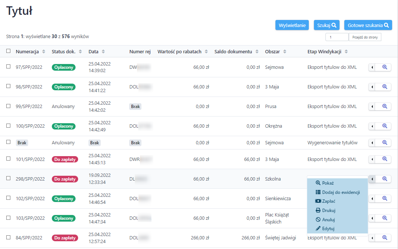The width and height of the screenshot is (398, 249).
Task: Expand actions arrow for row 101/SPP/2022
Action: 372,159
